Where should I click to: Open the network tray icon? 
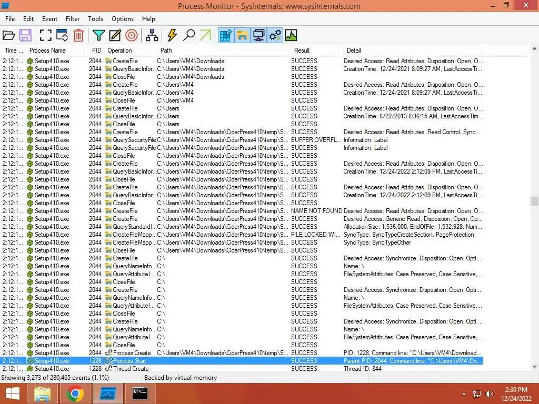point(477,394)
